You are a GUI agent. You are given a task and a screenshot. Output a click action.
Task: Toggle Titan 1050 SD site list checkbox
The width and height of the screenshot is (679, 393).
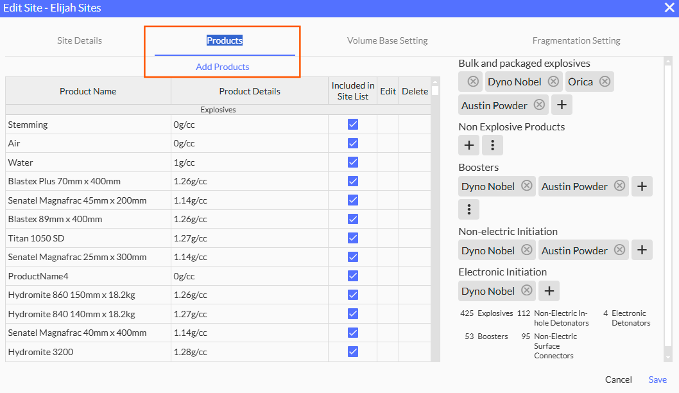(x=352, y=238)
